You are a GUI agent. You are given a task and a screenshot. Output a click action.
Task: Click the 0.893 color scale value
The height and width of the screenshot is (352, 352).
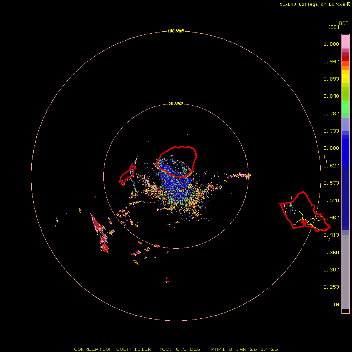pyautogui.click(x=331, y=79)
